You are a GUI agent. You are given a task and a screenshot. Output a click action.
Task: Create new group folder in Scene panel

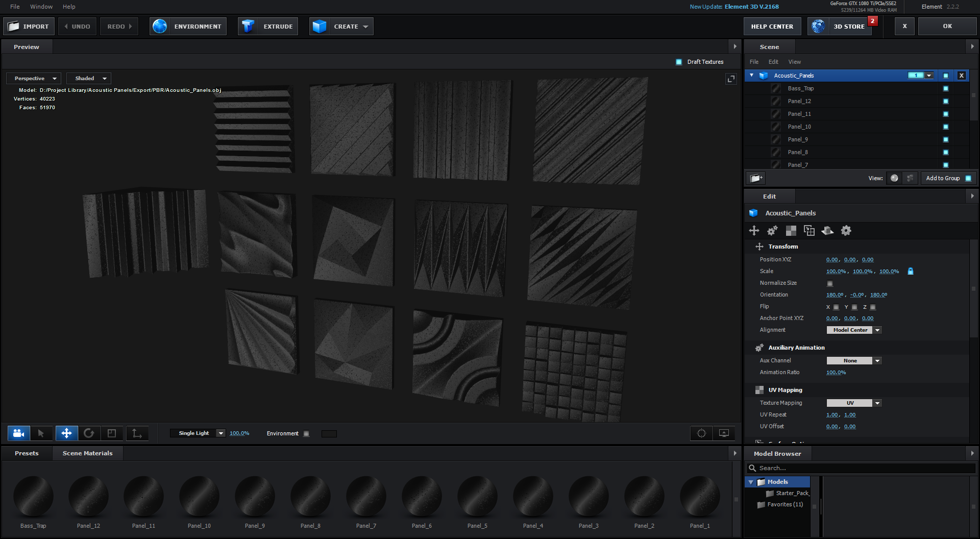(x=756, y=178)
